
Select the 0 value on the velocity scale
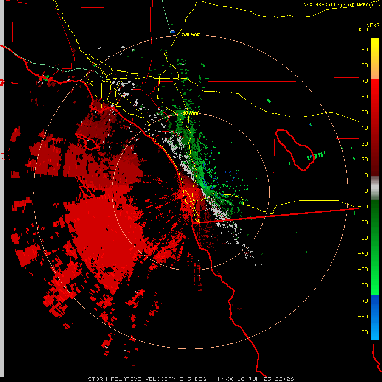366,191
